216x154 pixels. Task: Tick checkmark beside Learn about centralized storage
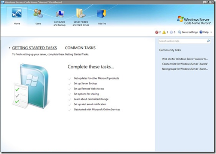(70, 99)
